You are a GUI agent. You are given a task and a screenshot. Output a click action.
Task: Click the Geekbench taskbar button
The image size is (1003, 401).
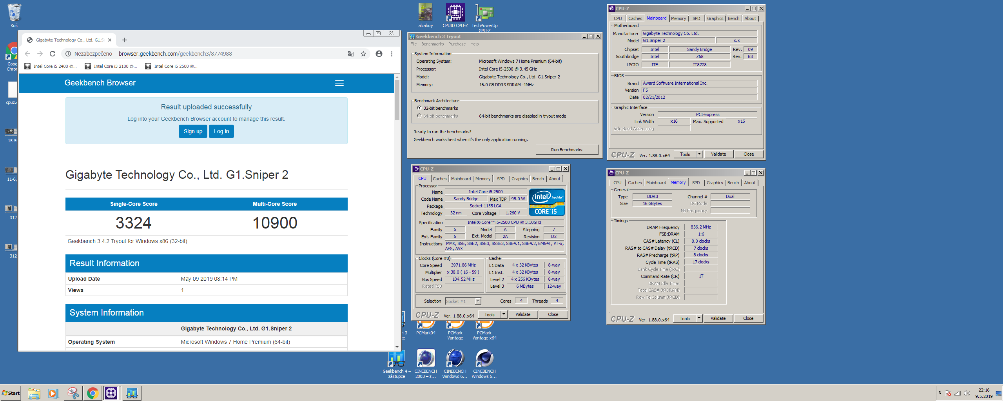pos(132,393)
